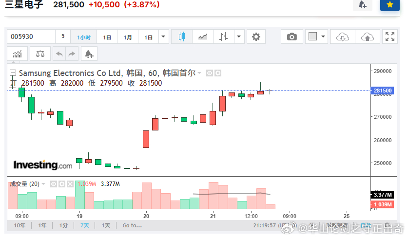Viewport: 408px width, 238px height.
Task: Select the 1小时 interval
Action: (x=84, y=37)
